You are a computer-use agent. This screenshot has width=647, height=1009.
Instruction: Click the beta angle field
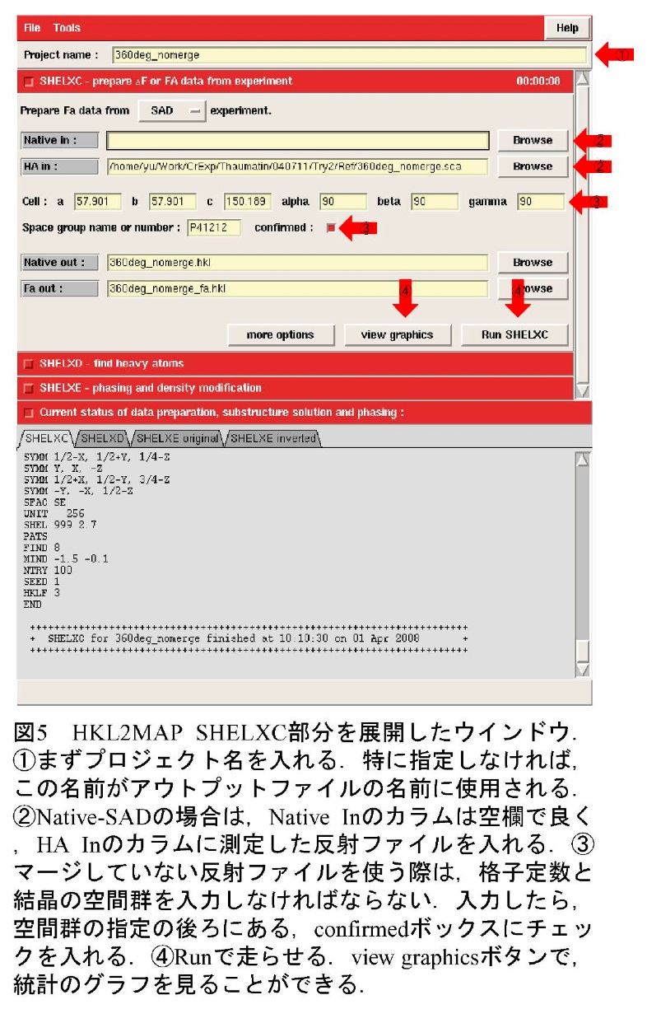(434, 201)
